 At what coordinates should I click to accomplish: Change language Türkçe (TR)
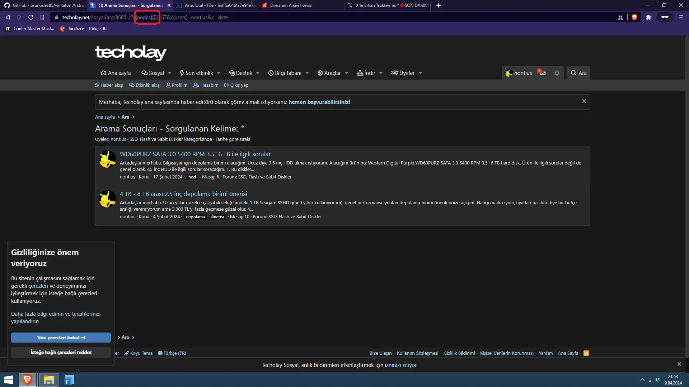click(172, 353)
